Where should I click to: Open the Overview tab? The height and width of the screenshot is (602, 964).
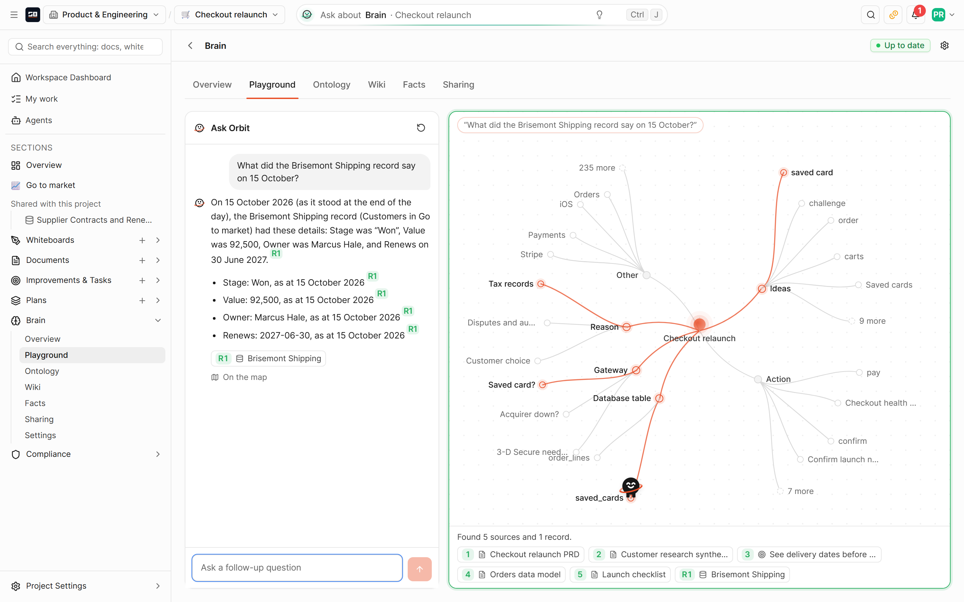click(212, 84)
